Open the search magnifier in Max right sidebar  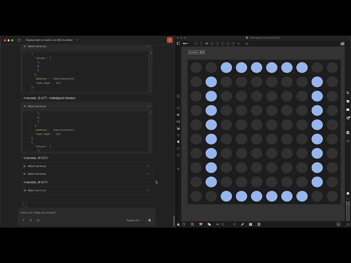[348, 93]
